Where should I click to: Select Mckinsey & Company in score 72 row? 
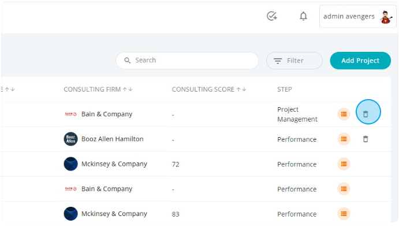[114, 164]
